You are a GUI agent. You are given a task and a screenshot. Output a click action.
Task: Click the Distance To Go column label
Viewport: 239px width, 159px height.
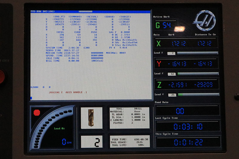pos(205,35)
